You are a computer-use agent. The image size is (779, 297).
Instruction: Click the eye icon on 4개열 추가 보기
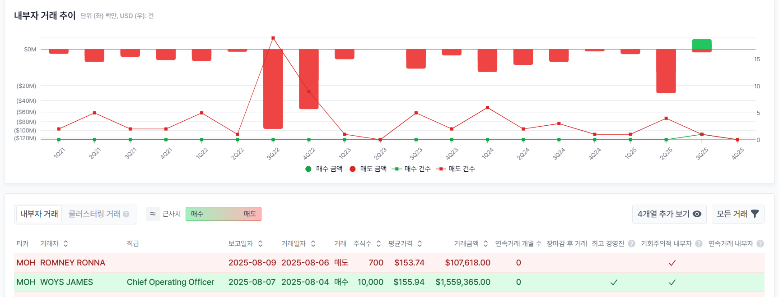coord(697,214)
